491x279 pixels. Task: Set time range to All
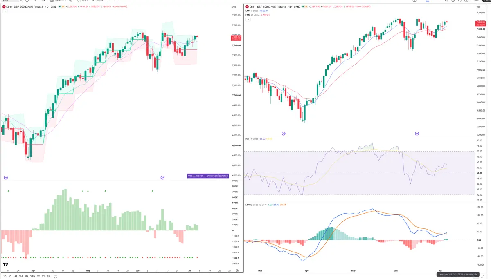pos(48,276)
